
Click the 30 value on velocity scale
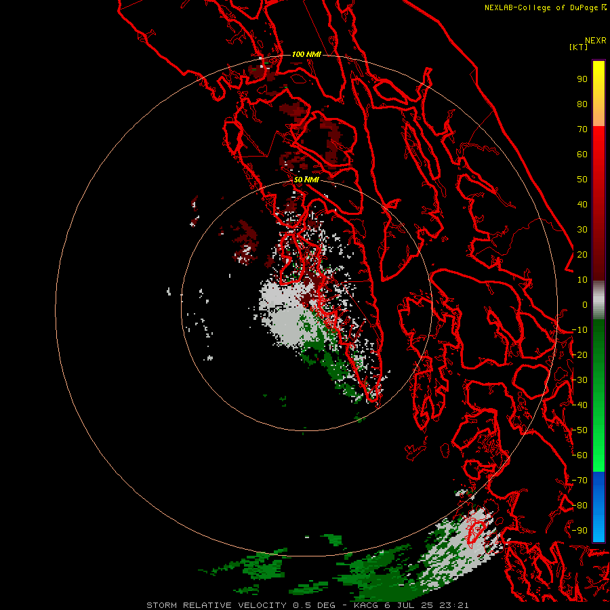[x=582, y=230]
